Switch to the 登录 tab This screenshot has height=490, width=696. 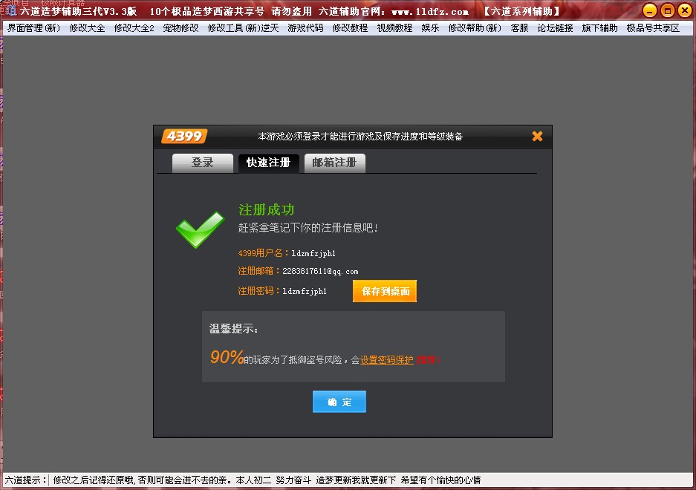pyautogui.click(x=202, y=163)
